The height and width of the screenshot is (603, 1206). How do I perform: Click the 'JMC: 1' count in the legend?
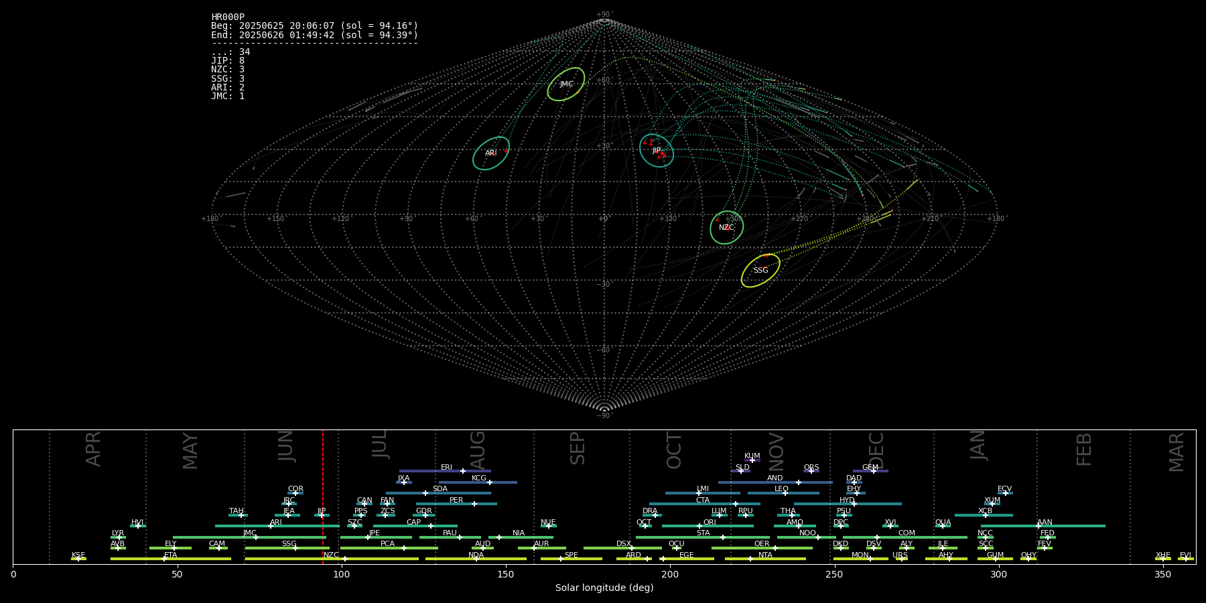click(228, 96)
